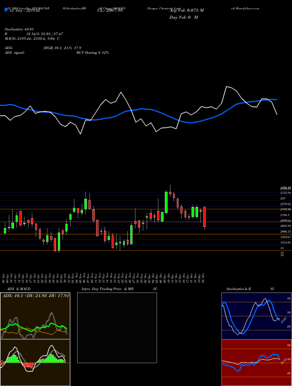Viewport: 292px width, 386px height.
Task: Open the MACD histogram chart panel
Action: [x=35, y=363]
